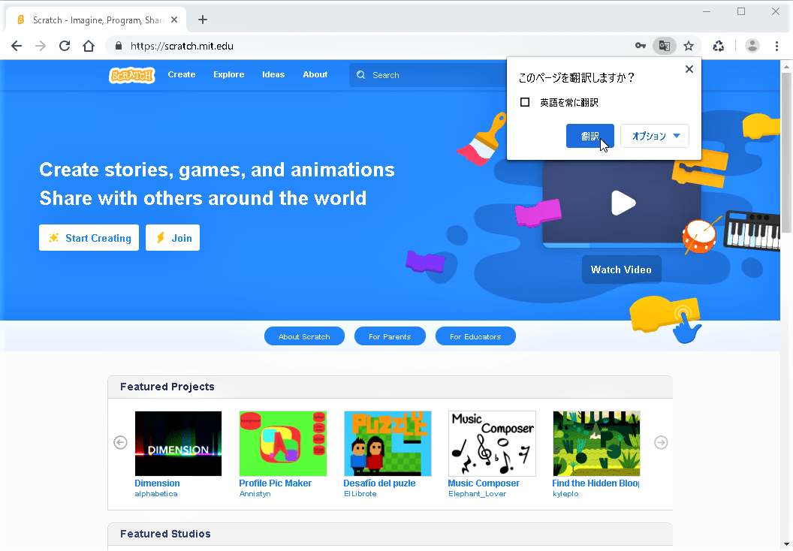Click the browser forward arrow
793x551 pixels.
(41, 46)
